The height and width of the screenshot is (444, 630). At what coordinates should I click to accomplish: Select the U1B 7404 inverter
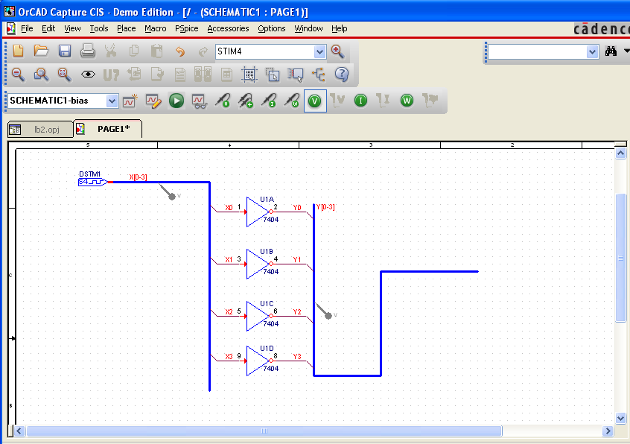[x=258, y=264]
